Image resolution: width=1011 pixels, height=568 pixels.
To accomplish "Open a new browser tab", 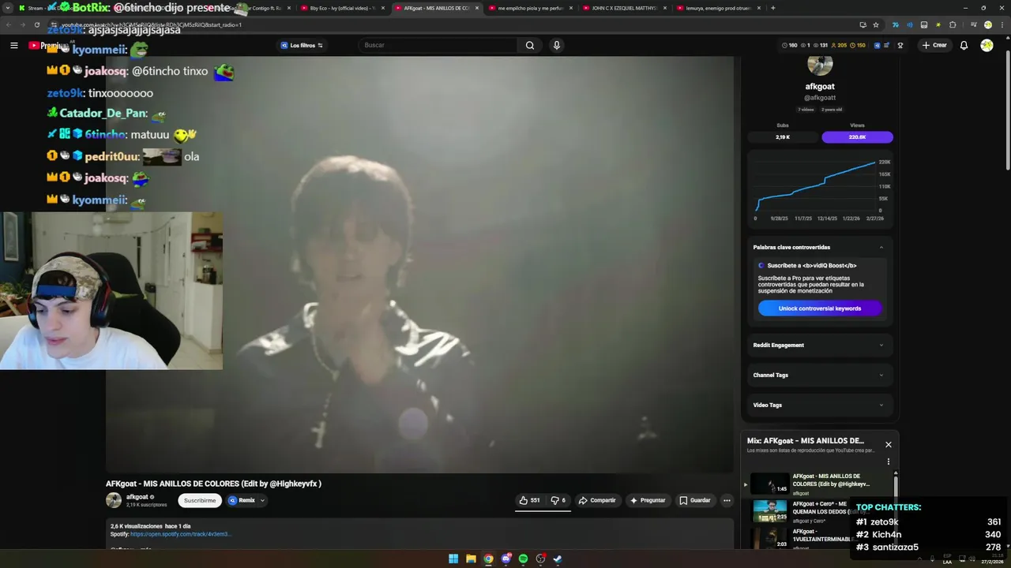I will [772, 8].
